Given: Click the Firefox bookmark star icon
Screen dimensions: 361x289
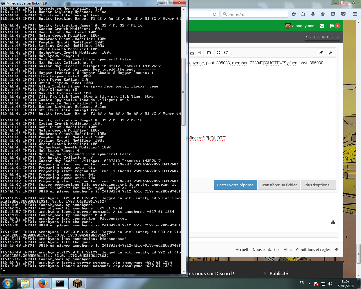Looking at the screenshot, I should 294,14.
